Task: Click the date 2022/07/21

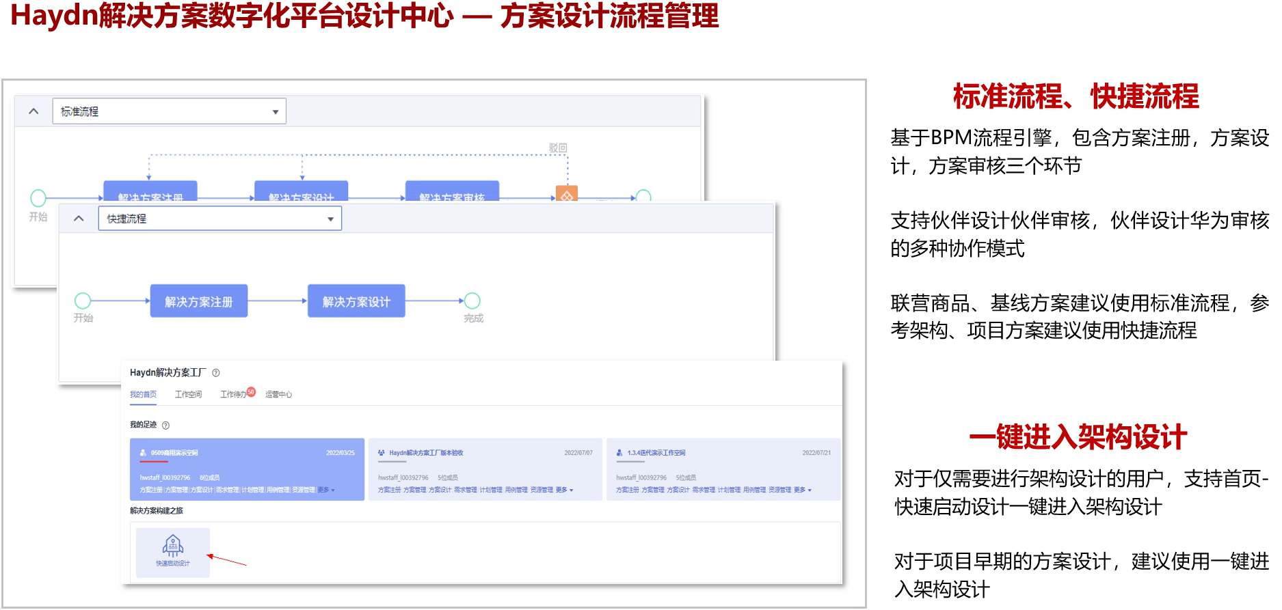Action: (816, 453)
